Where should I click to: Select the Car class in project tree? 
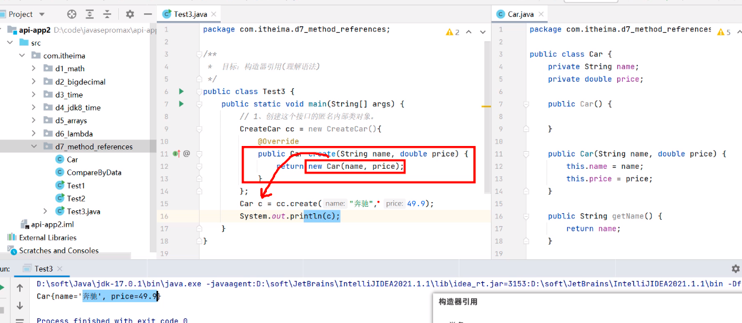(72, 159)
